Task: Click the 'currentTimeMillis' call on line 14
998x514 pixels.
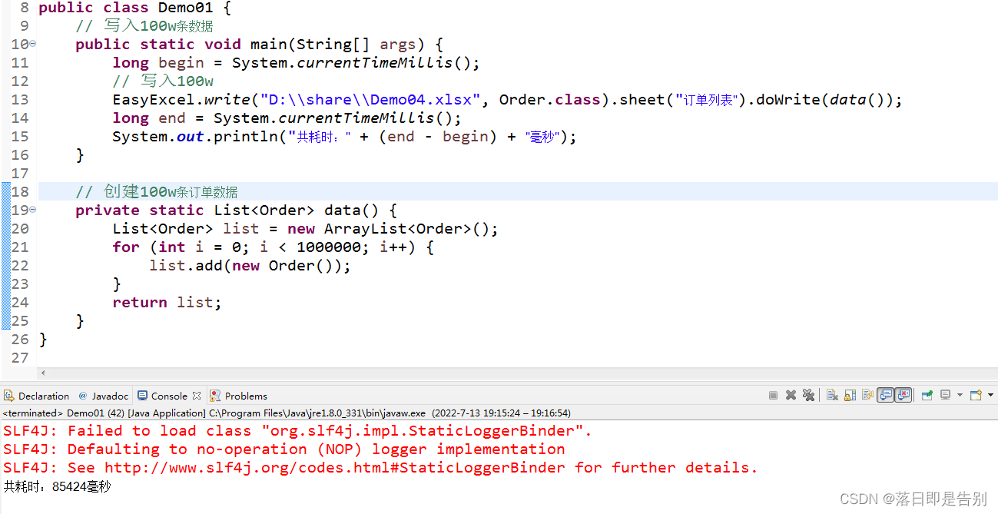Action: coord(356,118)
